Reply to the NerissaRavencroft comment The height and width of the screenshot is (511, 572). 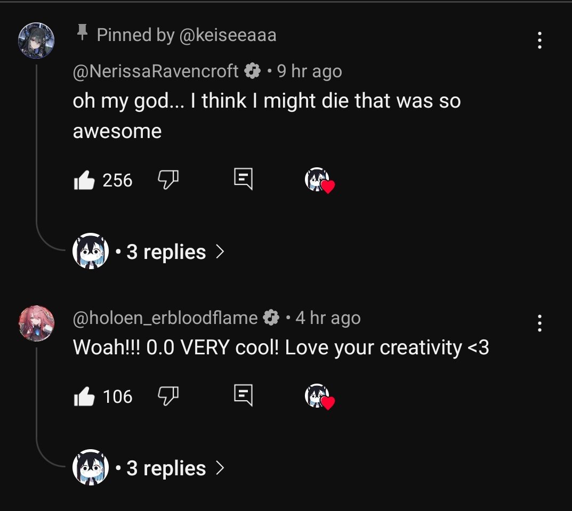coord(244,180)
